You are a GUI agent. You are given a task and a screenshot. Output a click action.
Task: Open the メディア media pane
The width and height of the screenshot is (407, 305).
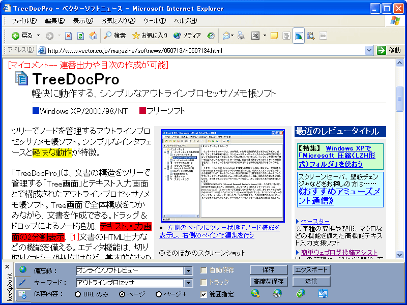coord(187,36)
